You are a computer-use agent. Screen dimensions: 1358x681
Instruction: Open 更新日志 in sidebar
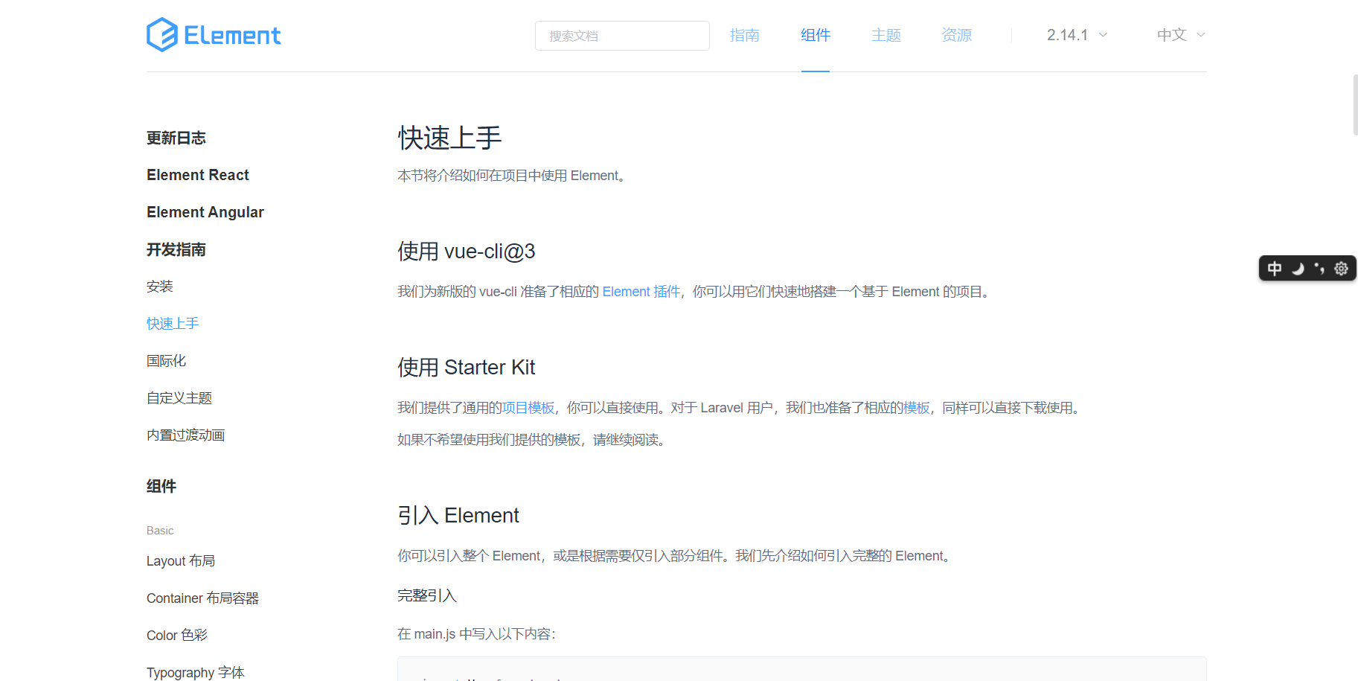(x=176, y=138)
